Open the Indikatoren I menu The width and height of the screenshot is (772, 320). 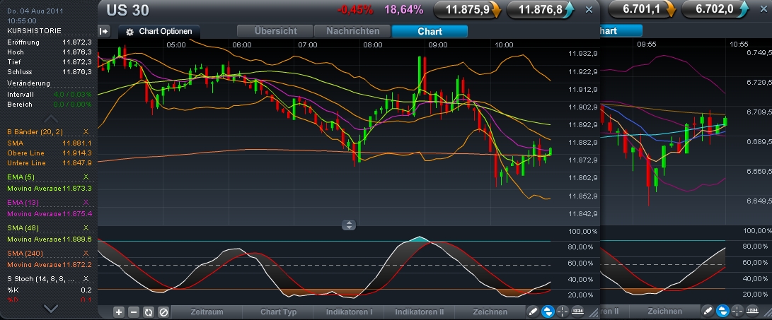point(349,312)
